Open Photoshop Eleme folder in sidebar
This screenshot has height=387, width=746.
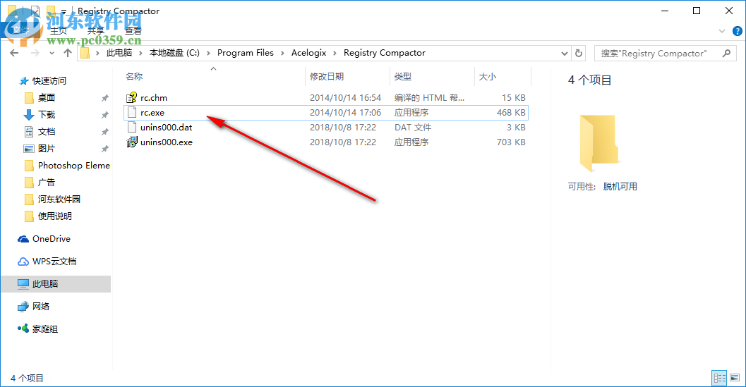coord(67,166)
